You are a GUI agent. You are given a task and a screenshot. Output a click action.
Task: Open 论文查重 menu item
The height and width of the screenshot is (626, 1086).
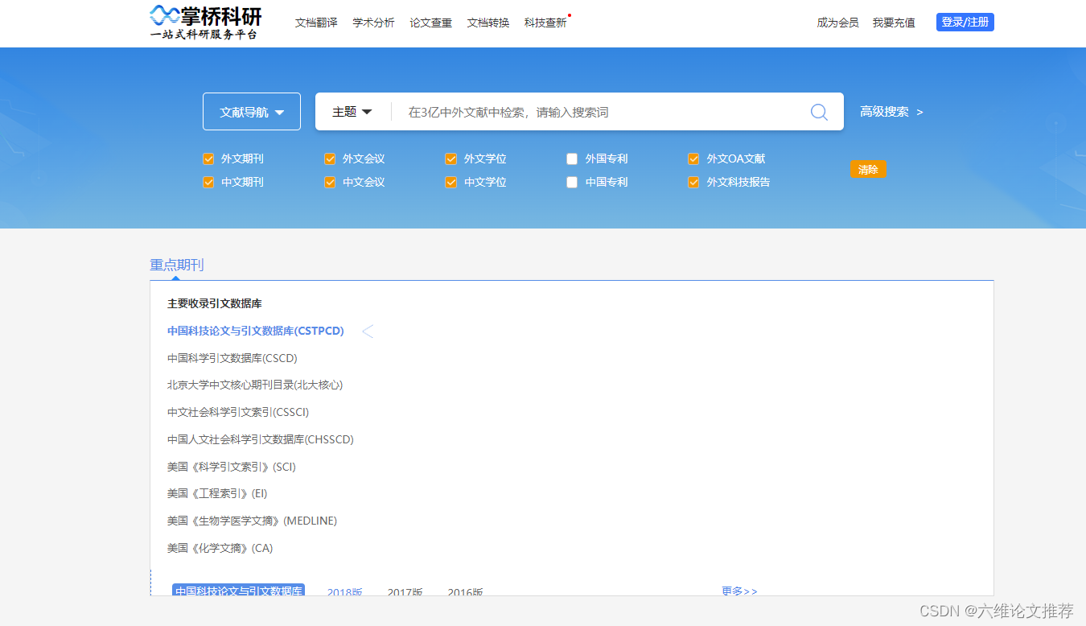tap(431, 23)
